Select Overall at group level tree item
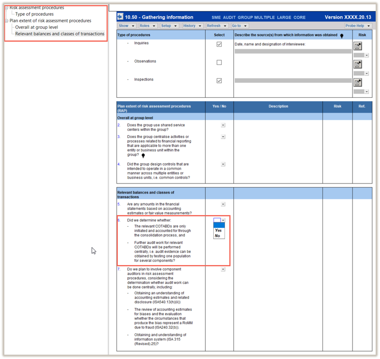The image size is (380, 359). click(36, 27)
